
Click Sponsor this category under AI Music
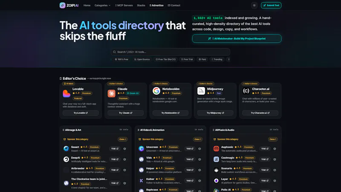(x=228, y=139)
